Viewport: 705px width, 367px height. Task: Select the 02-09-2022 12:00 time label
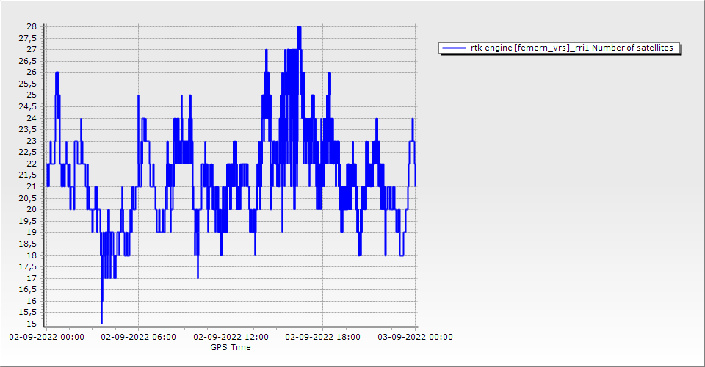(231, 337)
